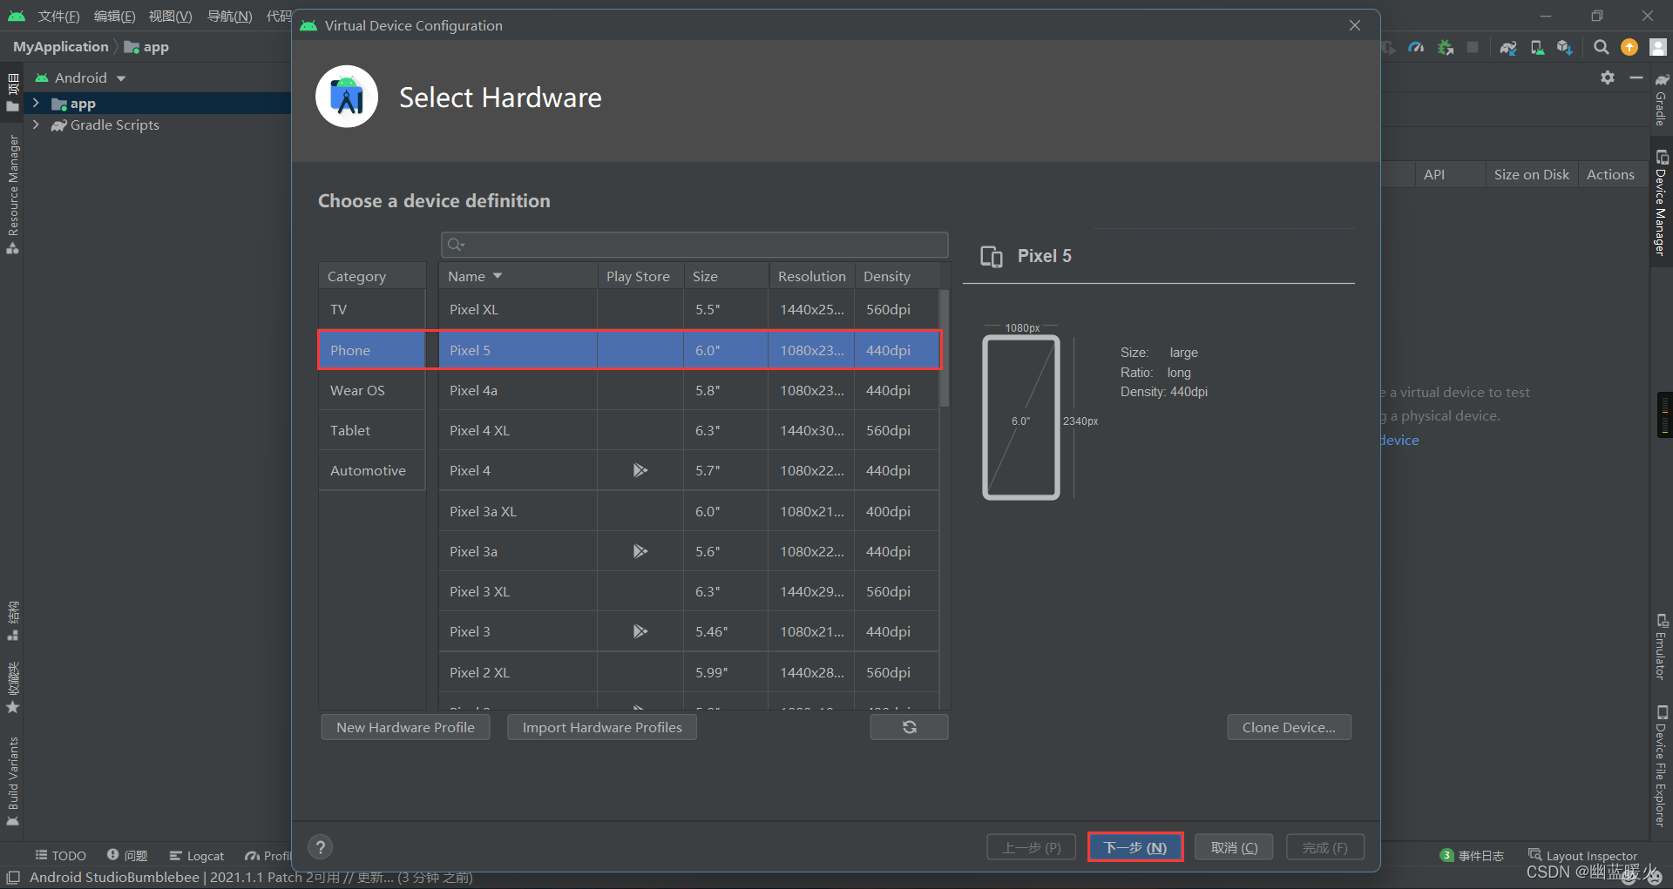Click Play Store icon in Pixel 3 row

coord(640,631)
